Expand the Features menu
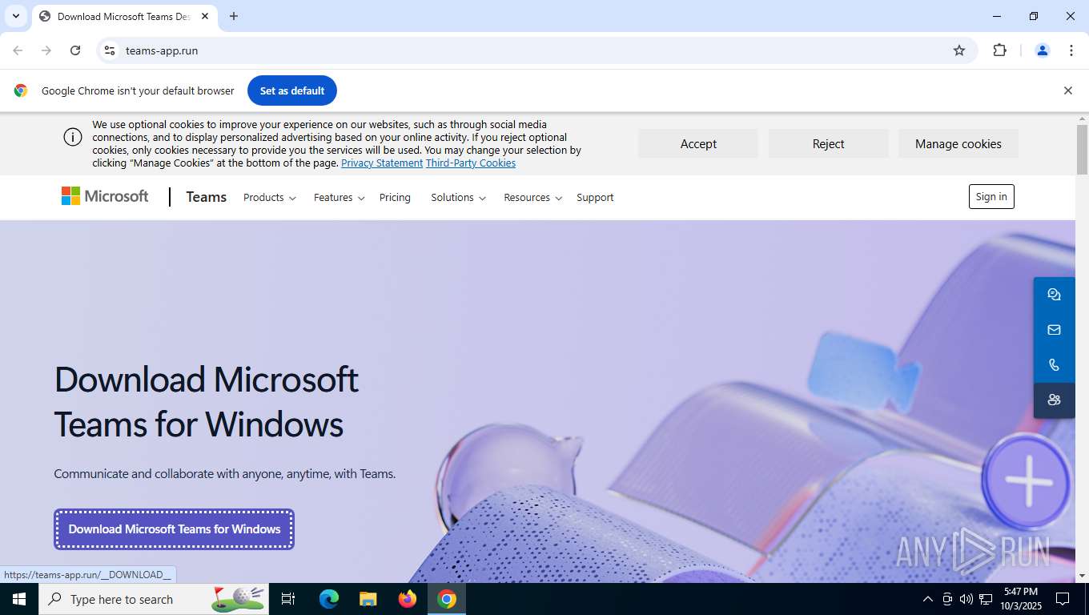Screen dimensions: 1089x615 pos(340,198)
